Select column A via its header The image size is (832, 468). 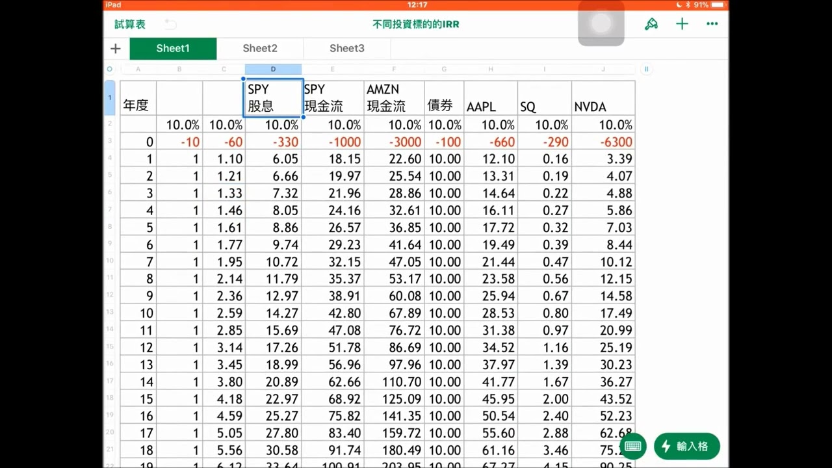click(x=138, y=69)
